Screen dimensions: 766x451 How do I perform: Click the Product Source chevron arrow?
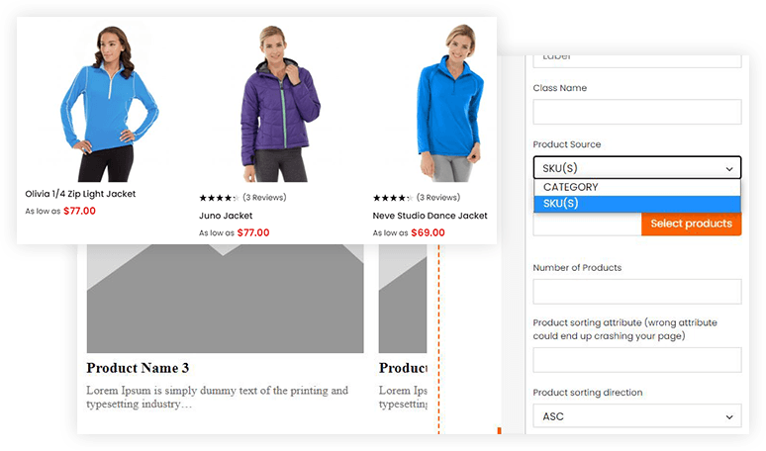coord(728,169)
